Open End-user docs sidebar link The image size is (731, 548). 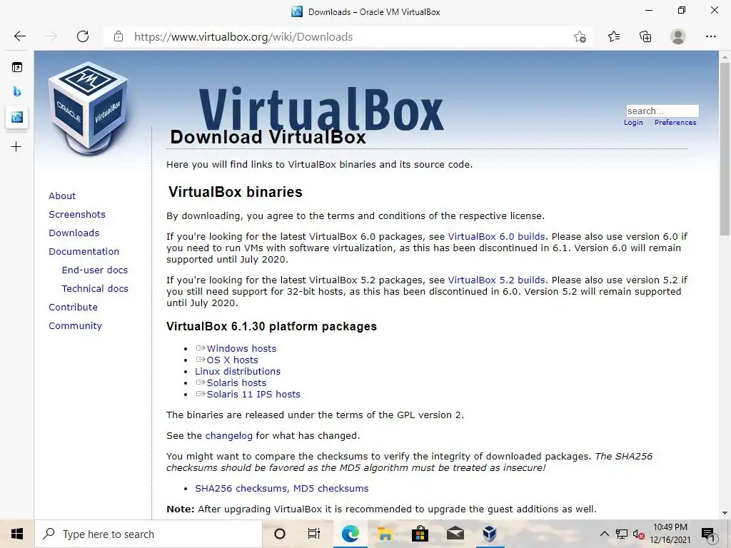coord(95,270)
